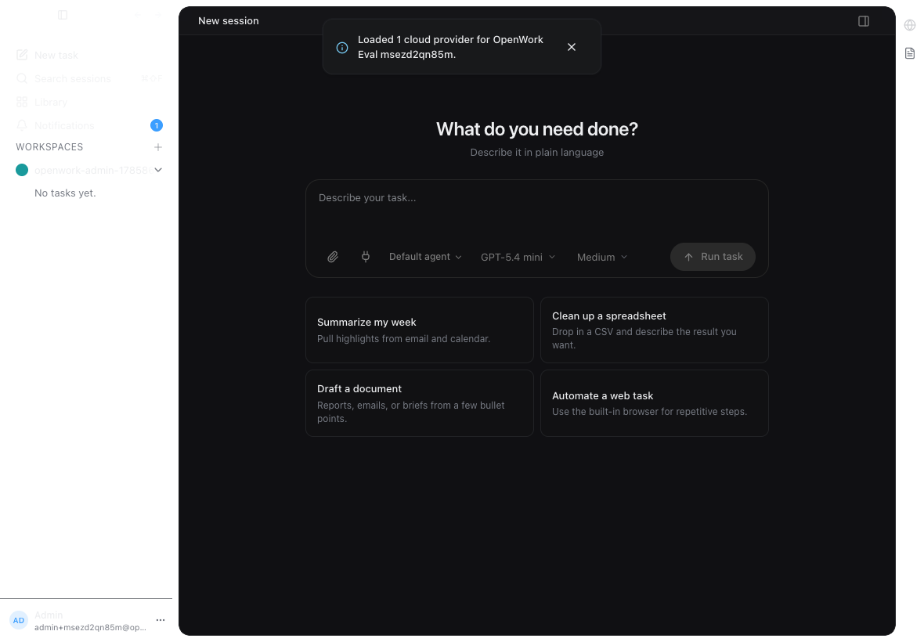This screenshot has height=642, width=924.
Task: Open the Library grid icon
Action: click(x=22, y=102)
